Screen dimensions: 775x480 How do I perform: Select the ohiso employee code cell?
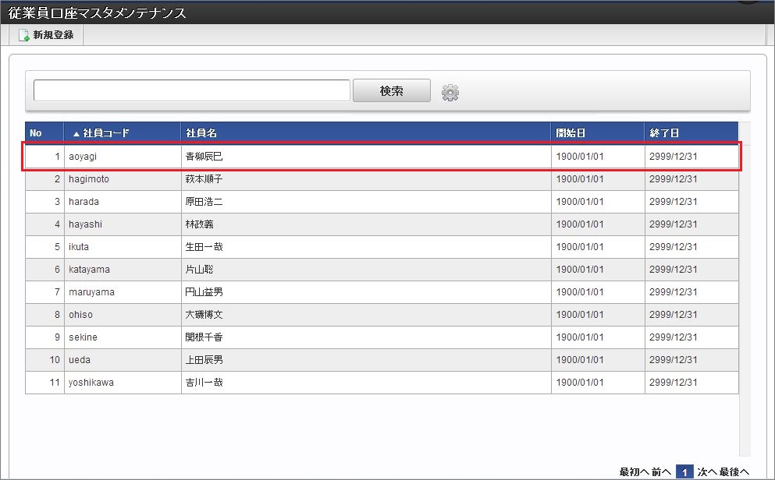click(x=123, y=315)
